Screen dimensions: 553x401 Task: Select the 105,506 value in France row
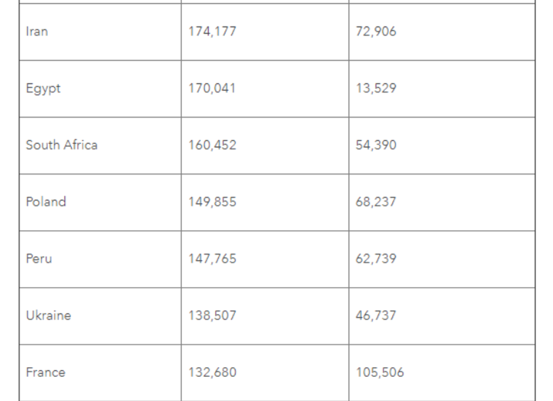[x=380, y=373]
